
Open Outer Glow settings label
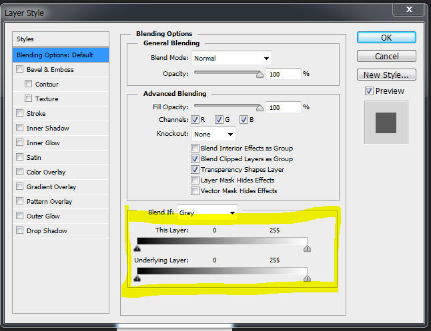(x=43, y=216)
